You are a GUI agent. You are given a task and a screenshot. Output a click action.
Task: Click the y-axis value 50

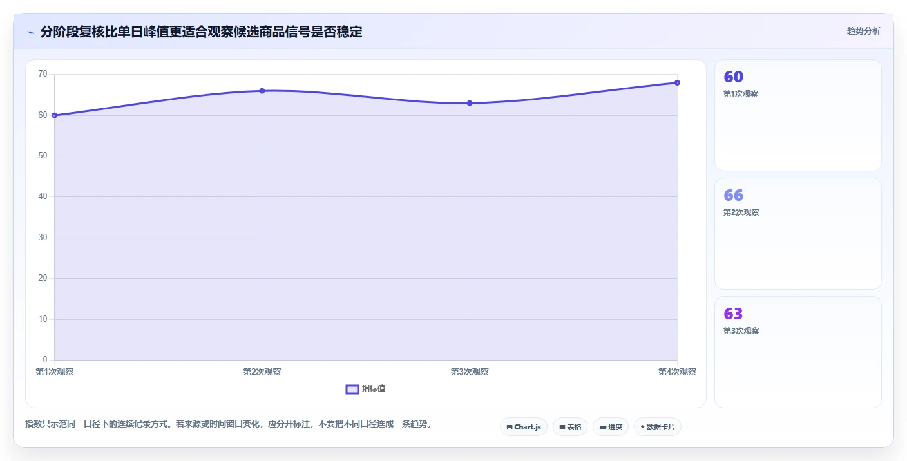pyautogui.click(x=43, y=156)
